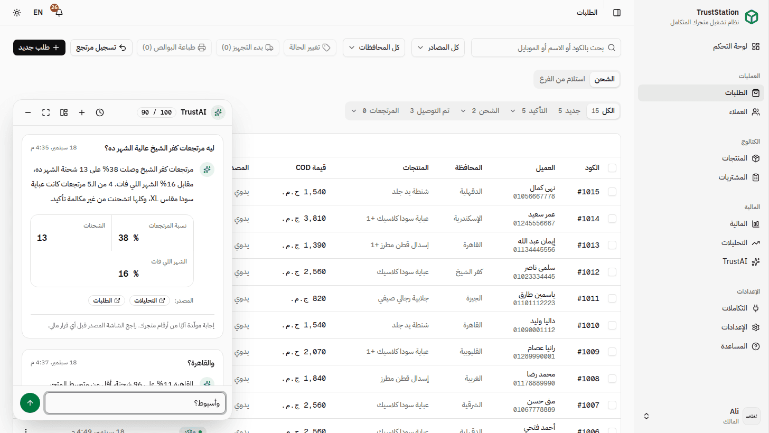769x433 pixels.
Task: Open المشتريات in the sidebar
Action: pyautogui.click(x=701, y=177)
